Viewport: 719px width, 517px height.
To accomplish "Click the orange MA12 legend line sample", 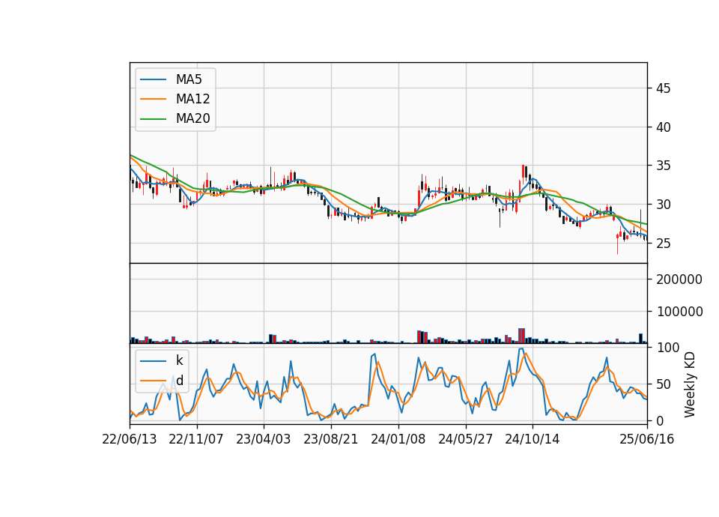I will pos(153,99).
